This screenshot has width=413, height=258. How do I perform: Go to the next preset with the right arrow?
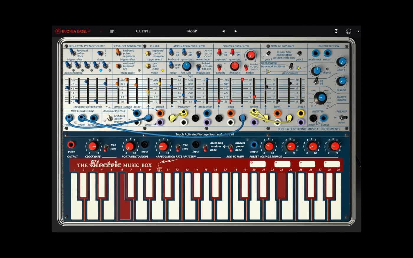(x=235, y=31)
